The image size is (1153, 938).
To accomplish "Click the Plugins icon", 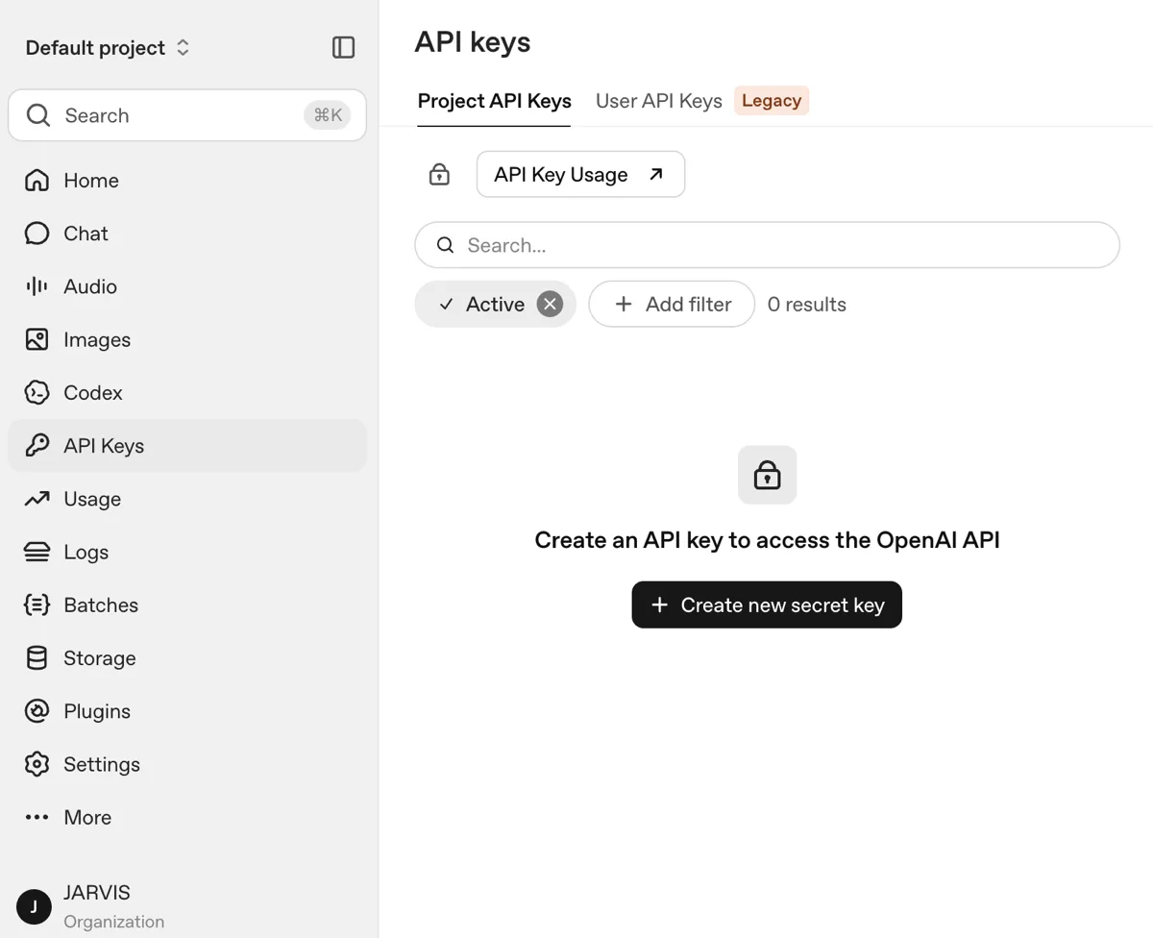I will 37,711.
